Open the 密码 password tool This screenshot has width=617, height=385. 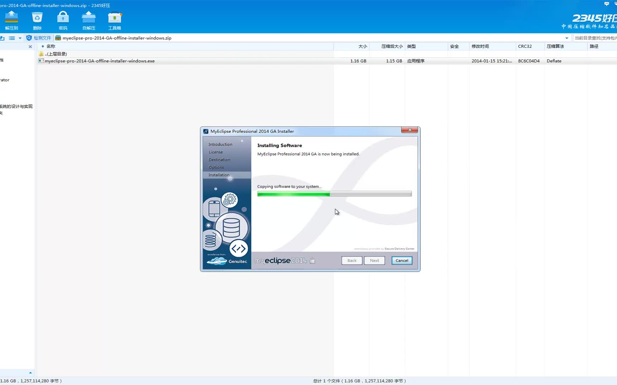pyautogui.click(x=63, y=20)
